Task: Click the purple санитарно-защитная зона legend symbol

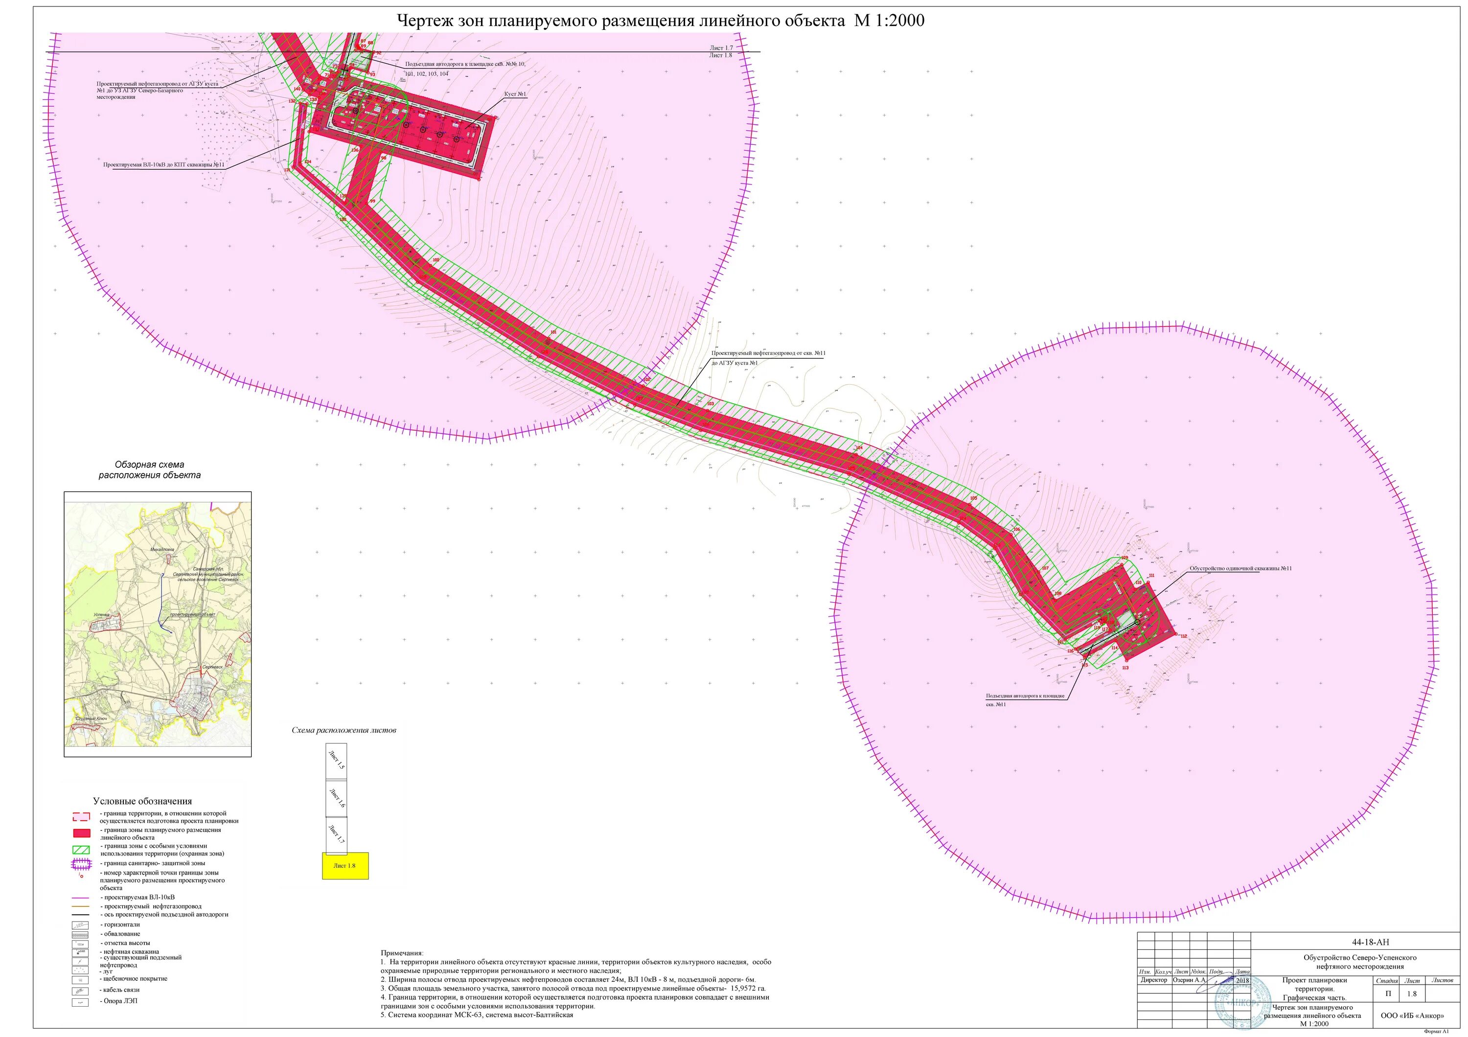Action: pos(81,864)
